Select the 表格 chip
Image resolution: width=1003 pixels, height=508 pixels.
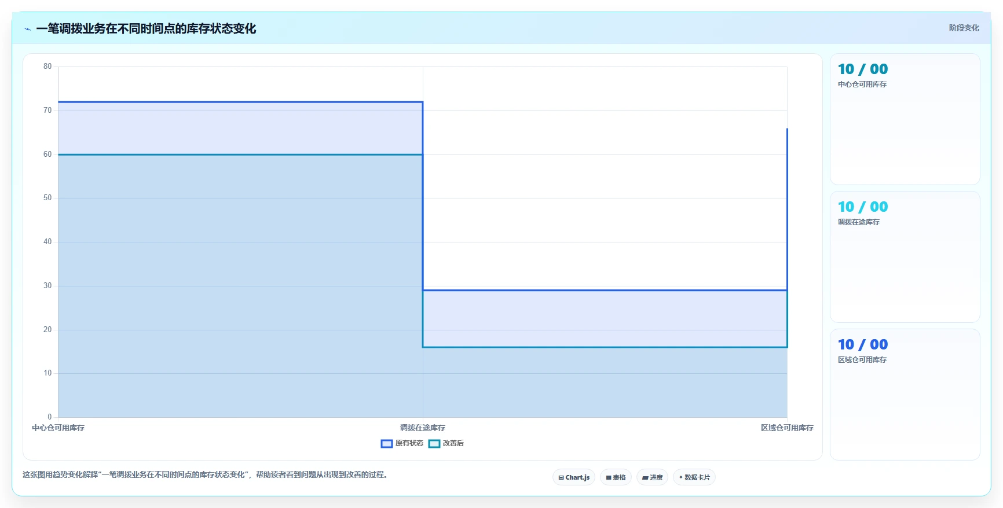pyautogui.click(x=616, y=477)
